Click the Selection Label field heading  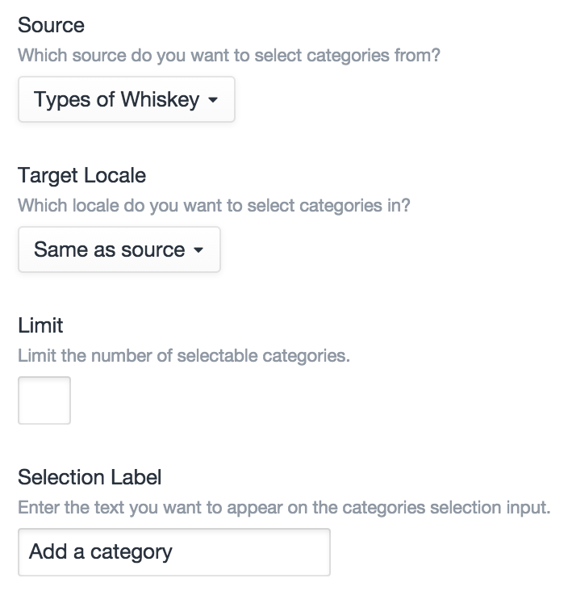coord(90,477)
